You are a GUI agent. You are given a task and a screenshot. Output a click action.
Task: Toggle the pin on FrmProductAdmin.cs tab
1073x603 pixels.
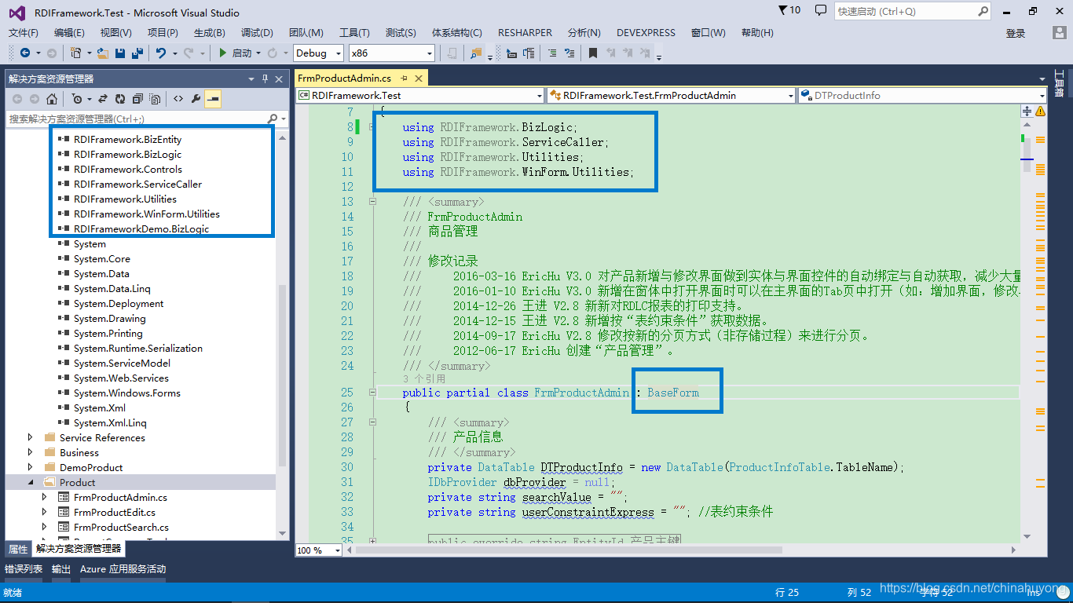pos(404,79)
